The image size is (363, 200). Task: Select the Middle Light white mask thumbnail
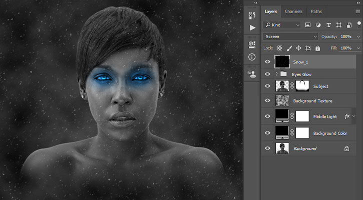click(x=302, y=116)
